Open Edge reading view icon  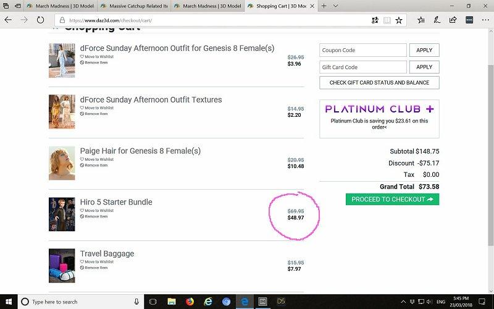(387, 20)
